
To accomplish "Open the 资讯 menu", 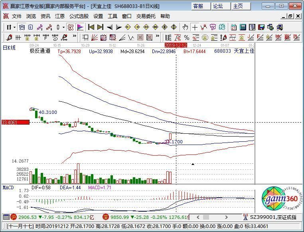I will click(x=45, y=16).
